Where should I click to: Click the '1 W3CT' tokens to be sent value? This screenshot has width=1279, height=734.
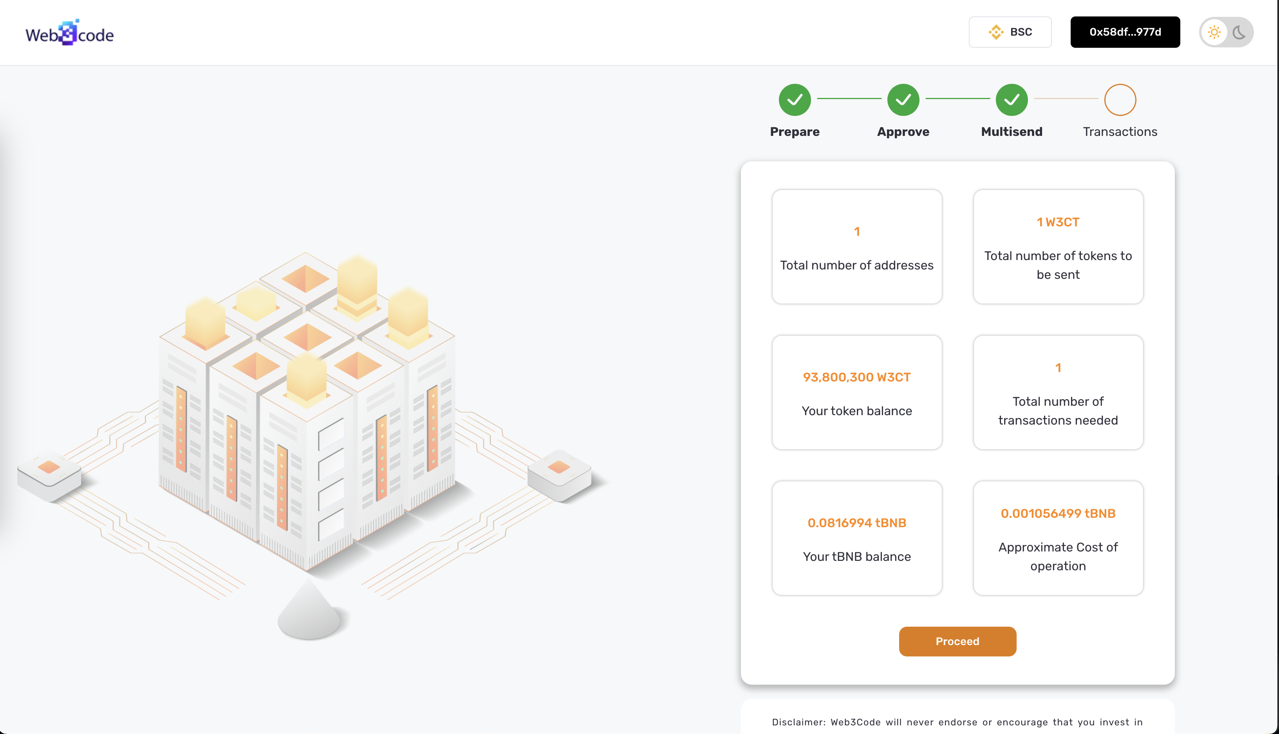click(x=1058, y=222)
